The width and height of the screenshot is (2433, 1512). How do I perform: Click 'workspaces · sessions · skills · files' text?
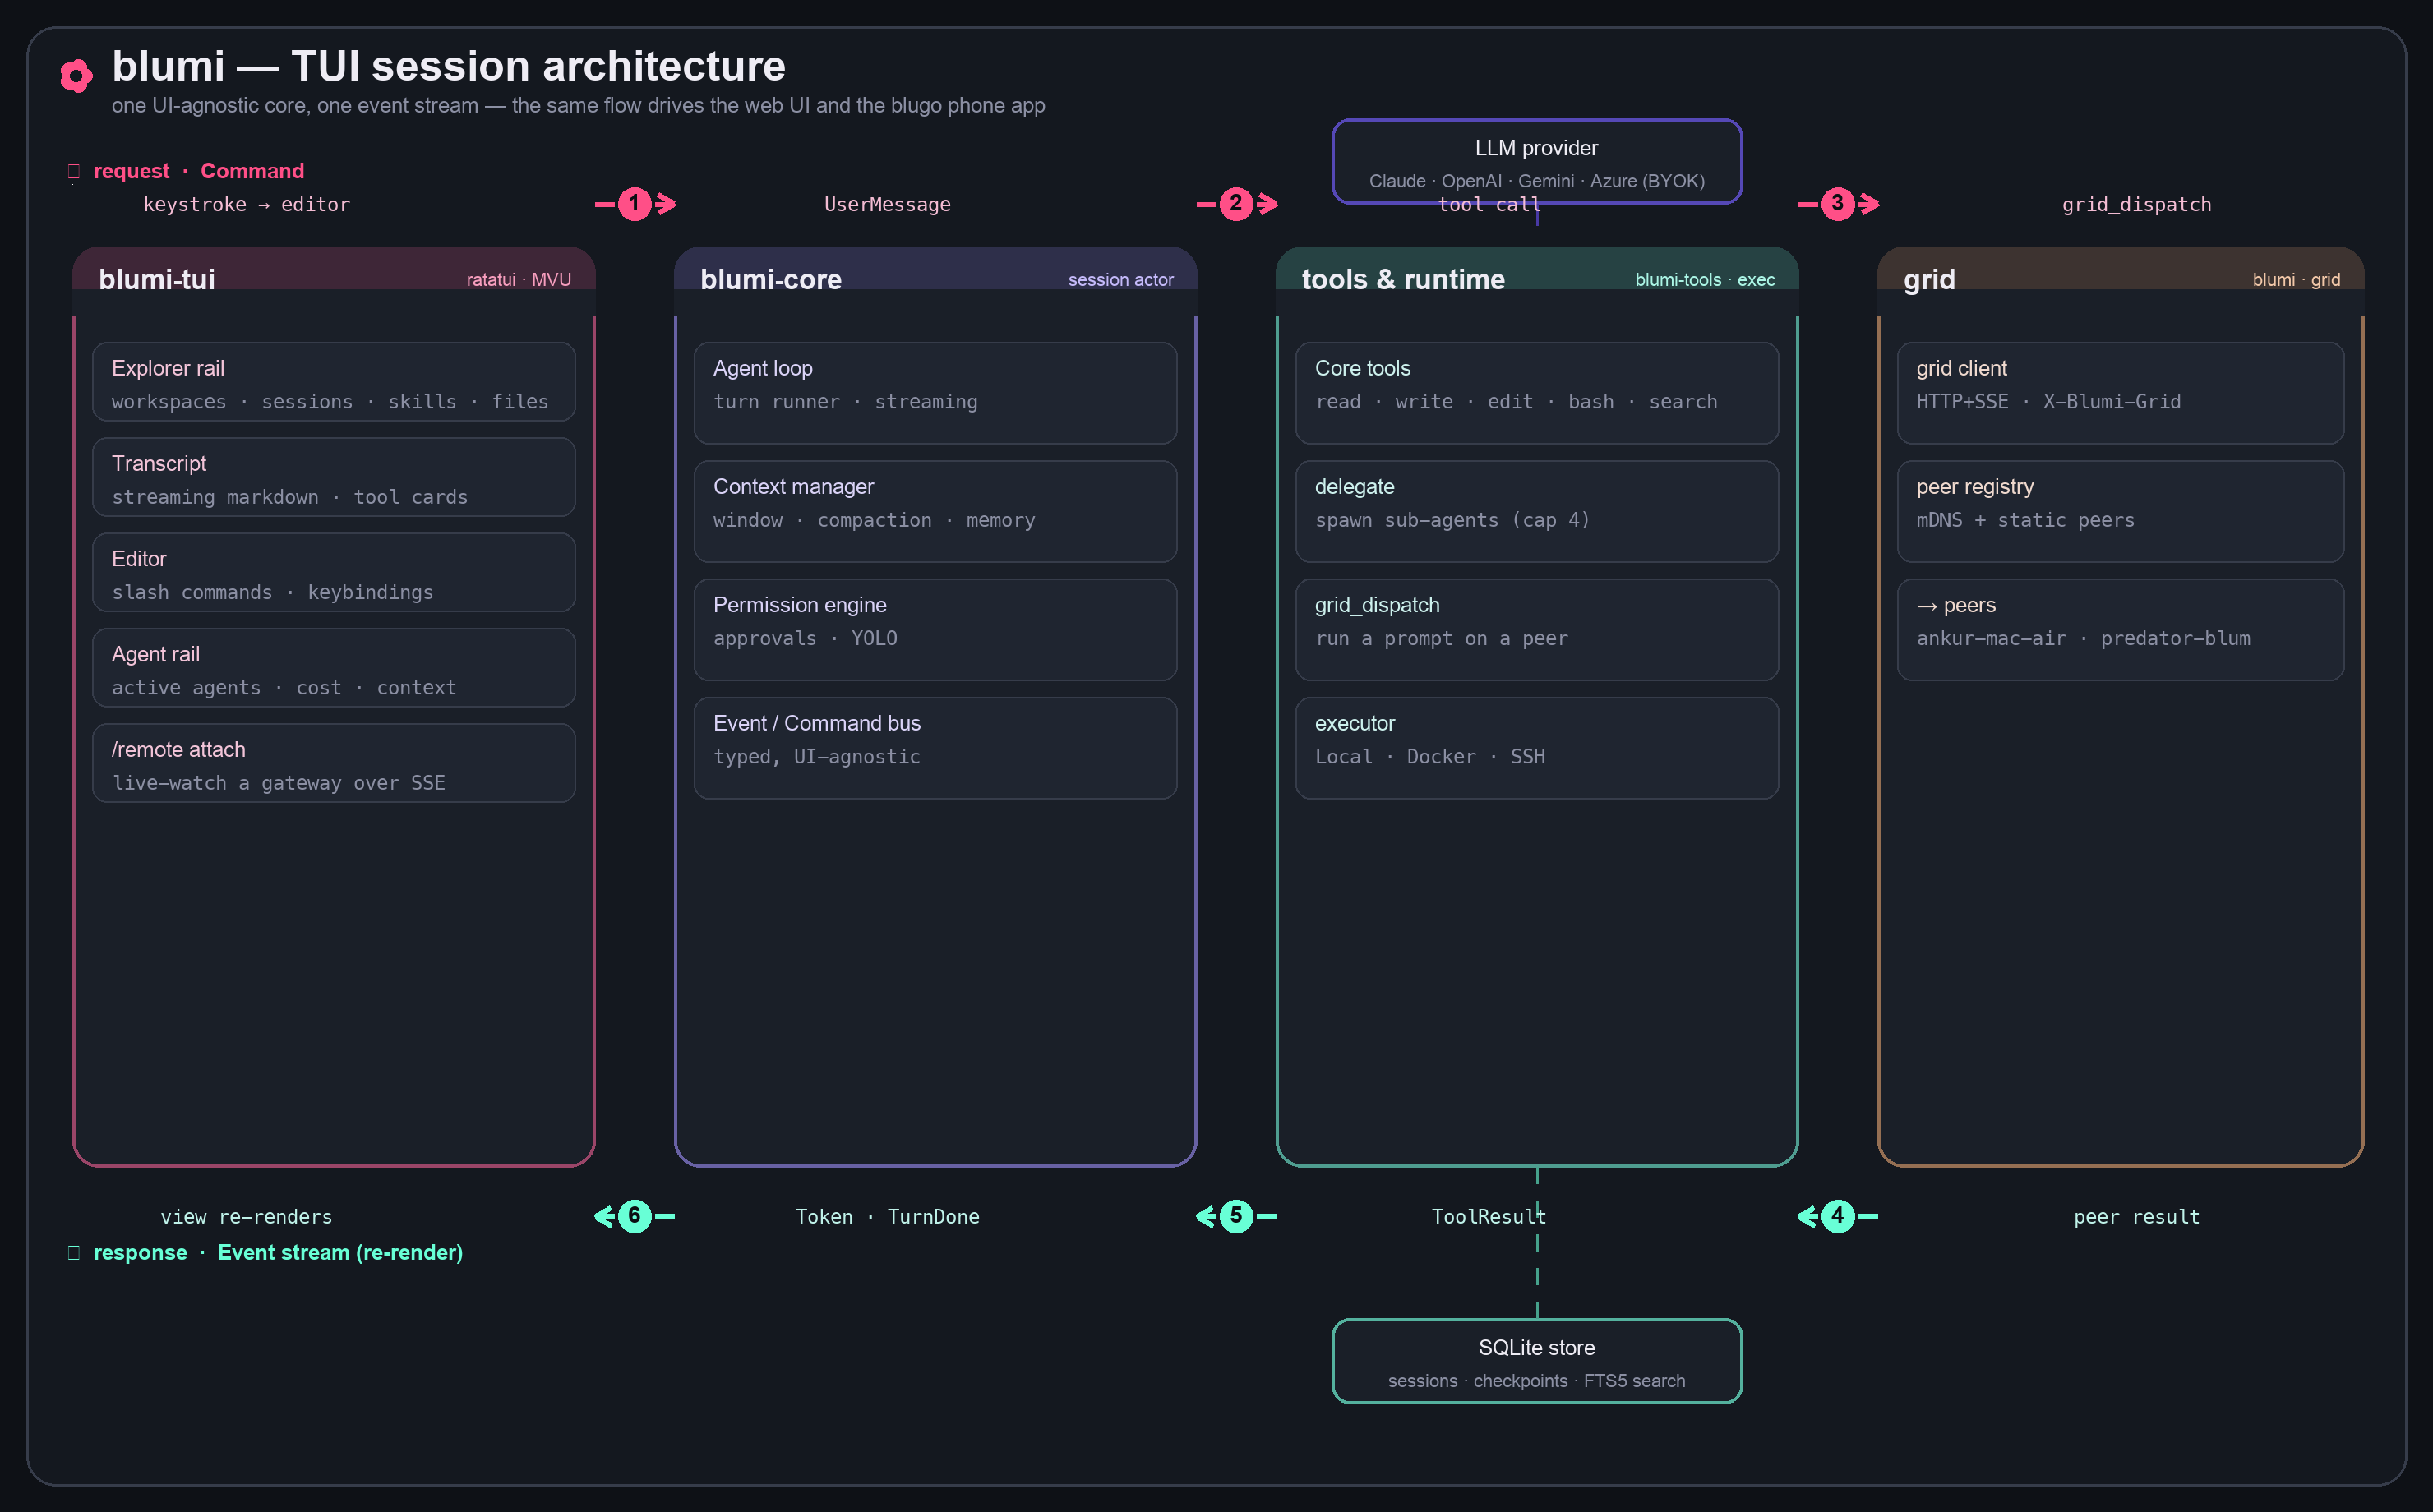(330, 402)
